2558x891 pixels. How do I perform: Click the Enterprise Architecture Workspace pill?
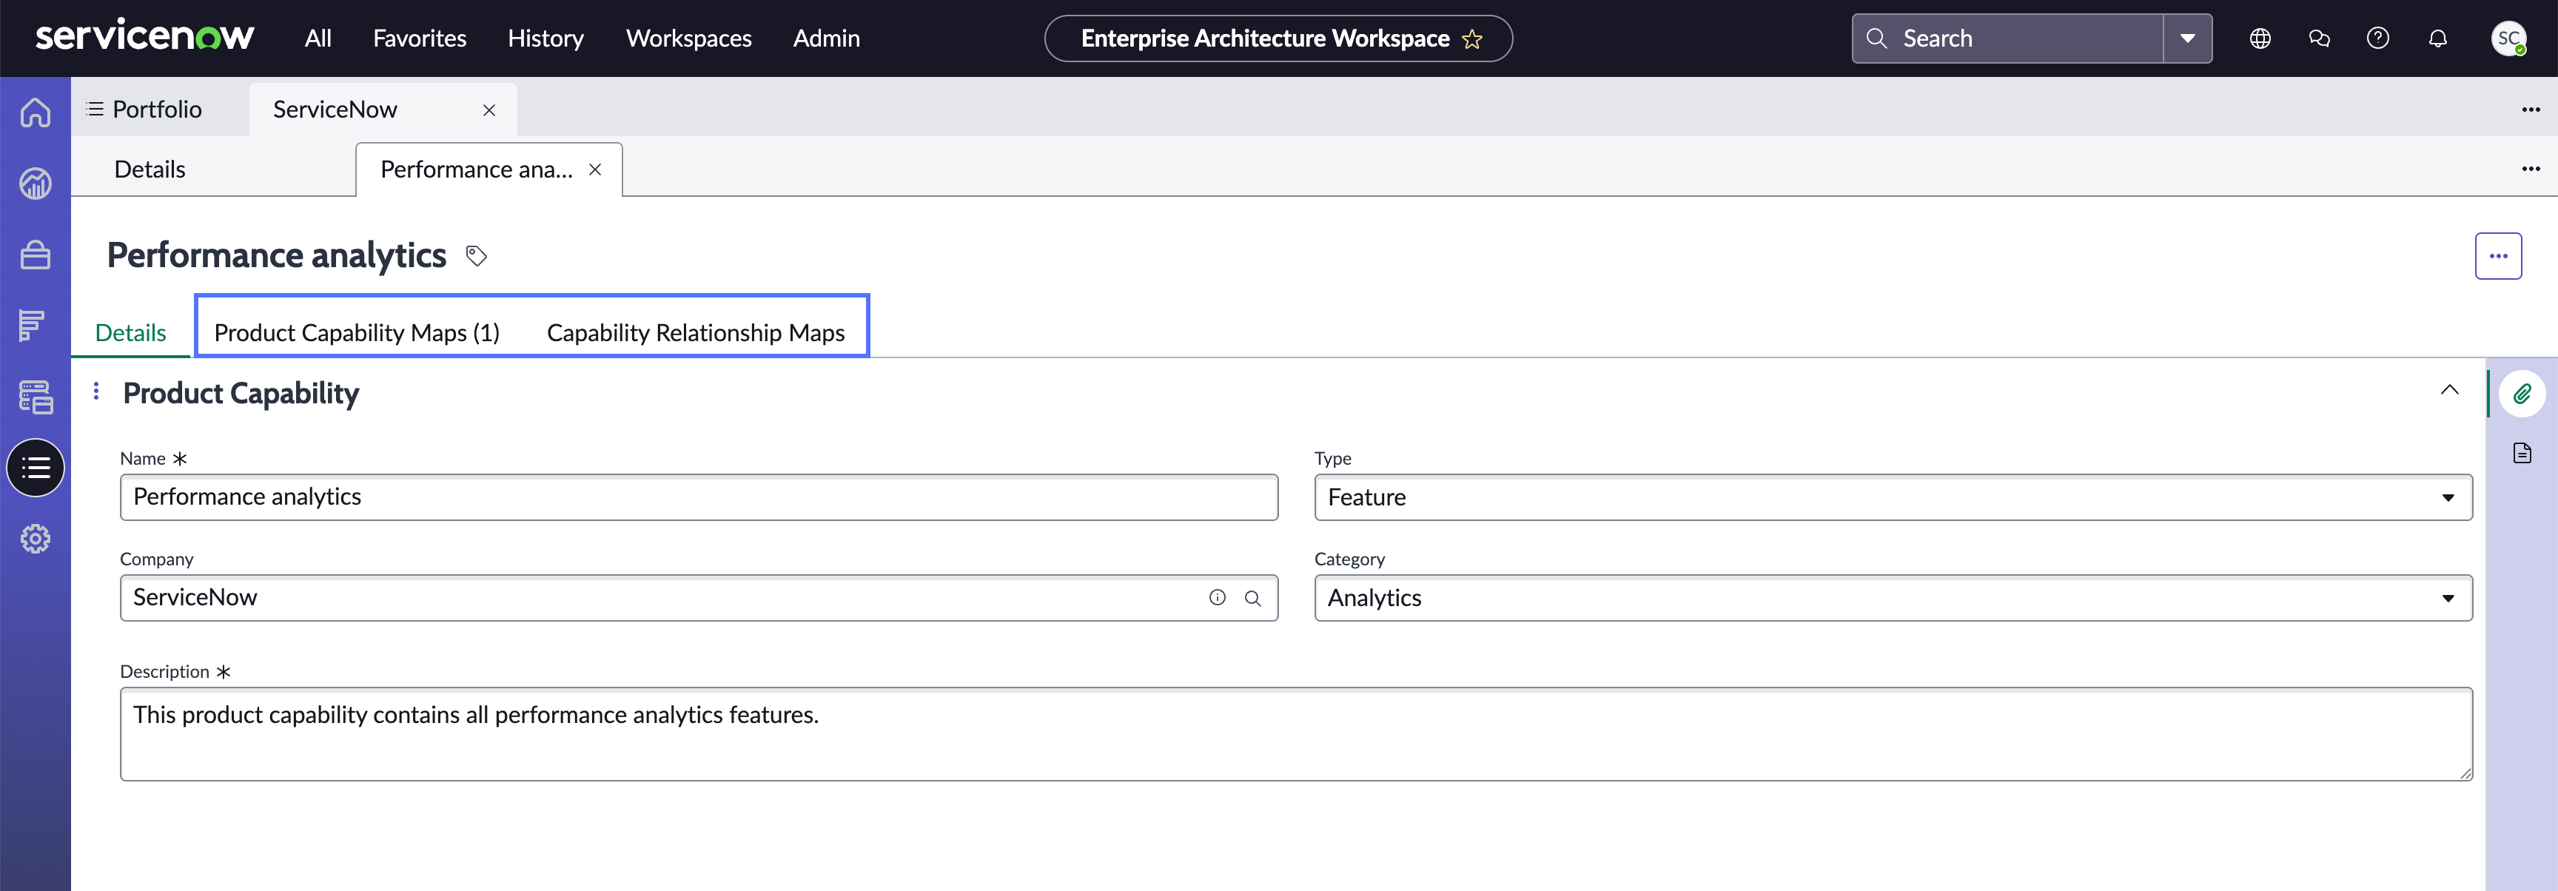click(1278, 38)
